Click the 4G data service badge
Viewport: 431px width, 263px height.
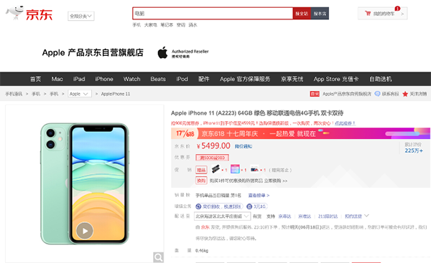pyautogui.click(x=256, y=206)
